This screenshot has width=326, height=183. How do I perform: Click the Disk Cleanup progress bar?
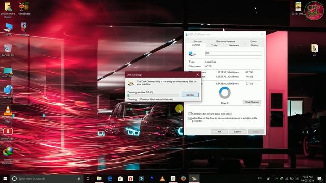153,96
